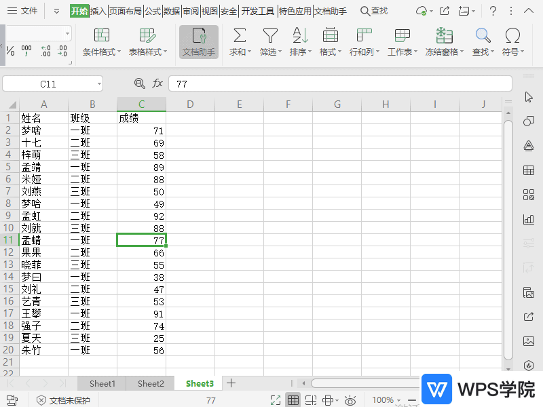Expand the 求和 dropdown arrow

click(x=249, y=52)
